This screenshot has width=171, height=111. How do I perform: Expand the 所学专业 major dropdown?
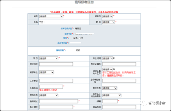click(x=46, y=73)
